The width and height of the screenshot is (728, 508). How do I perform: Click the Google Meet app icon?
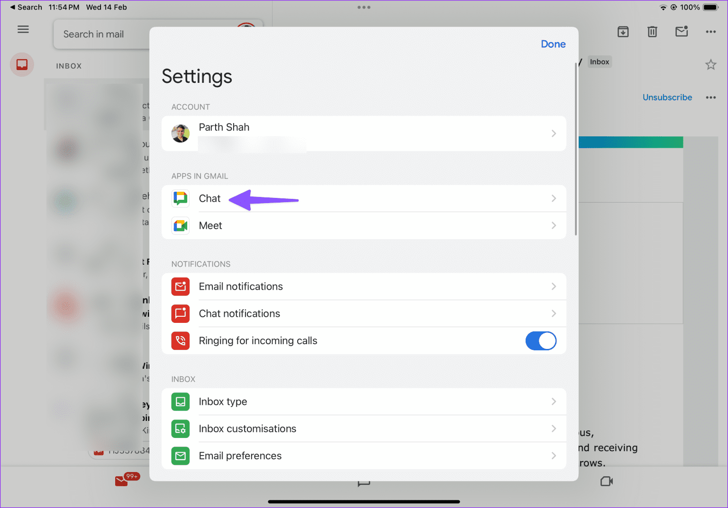tap(181, 225)
